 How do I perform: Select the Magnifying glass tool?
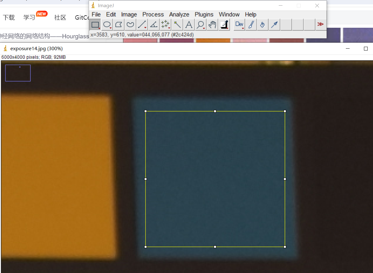[200, 25]
